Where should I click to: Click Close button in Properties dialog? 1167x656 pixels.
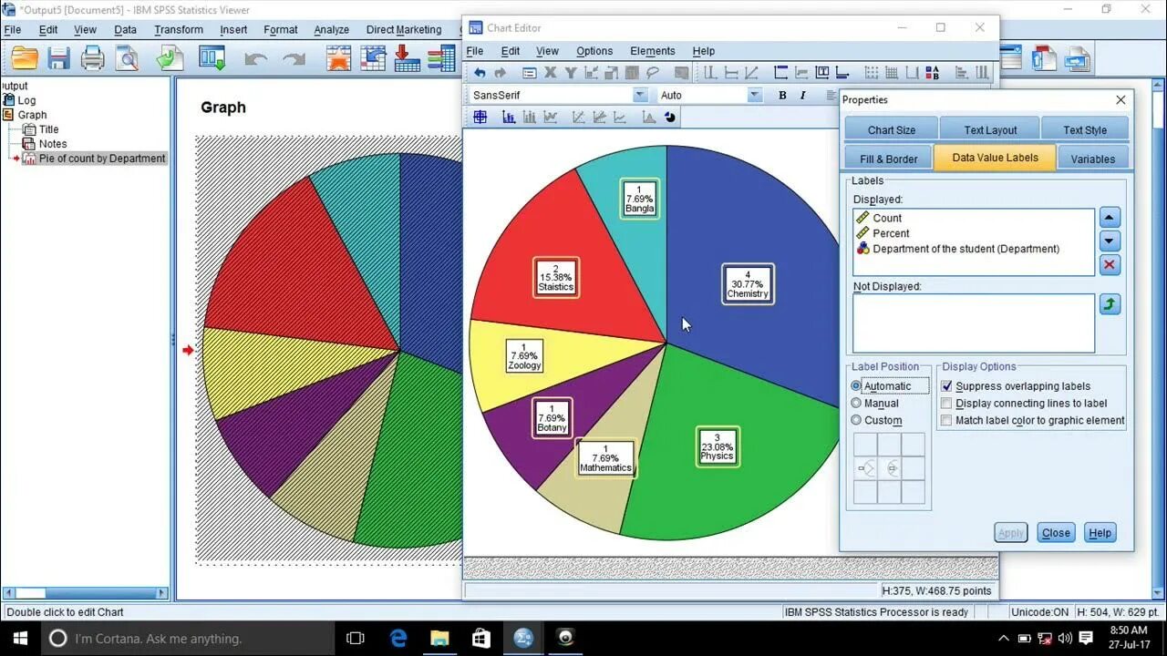(x=1056, y=533)
